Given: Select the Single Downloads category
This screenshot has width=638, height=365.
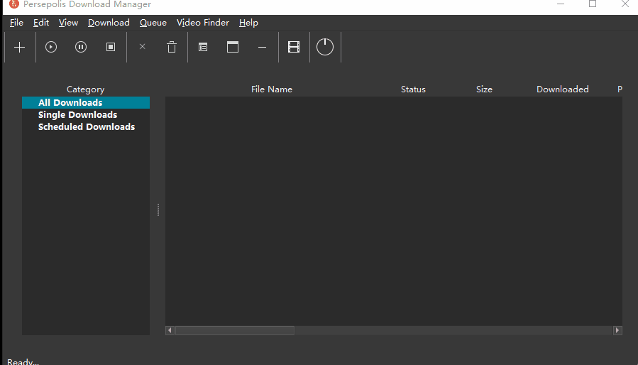Looking at the screenshot, I should tap(78, 115).
